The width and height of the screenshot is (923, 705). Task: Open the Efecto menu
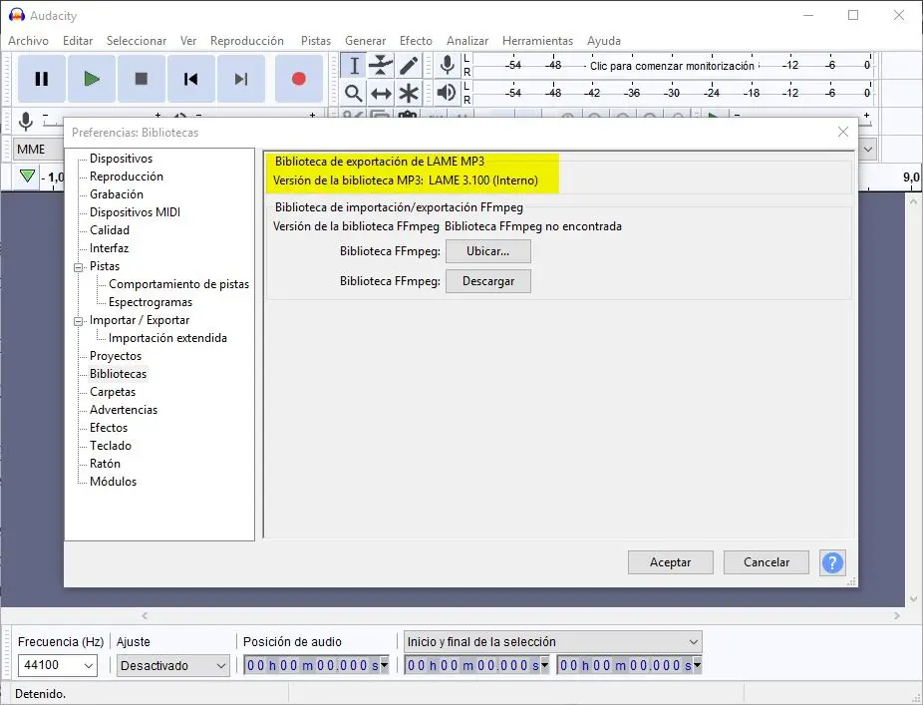tap(416, 41)
